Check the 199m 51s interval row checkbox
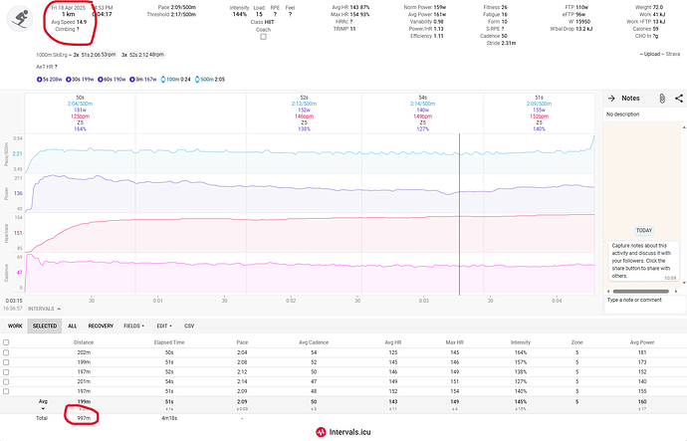Image resolution: width=687 pixels, height=441 pixels. pos(6,362)
